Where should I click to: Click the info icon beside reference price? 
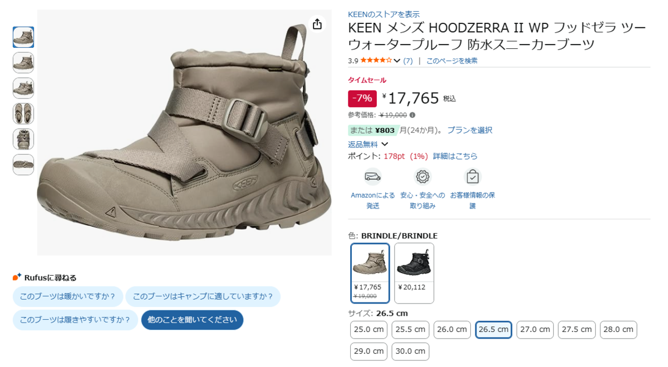[412, 115]
